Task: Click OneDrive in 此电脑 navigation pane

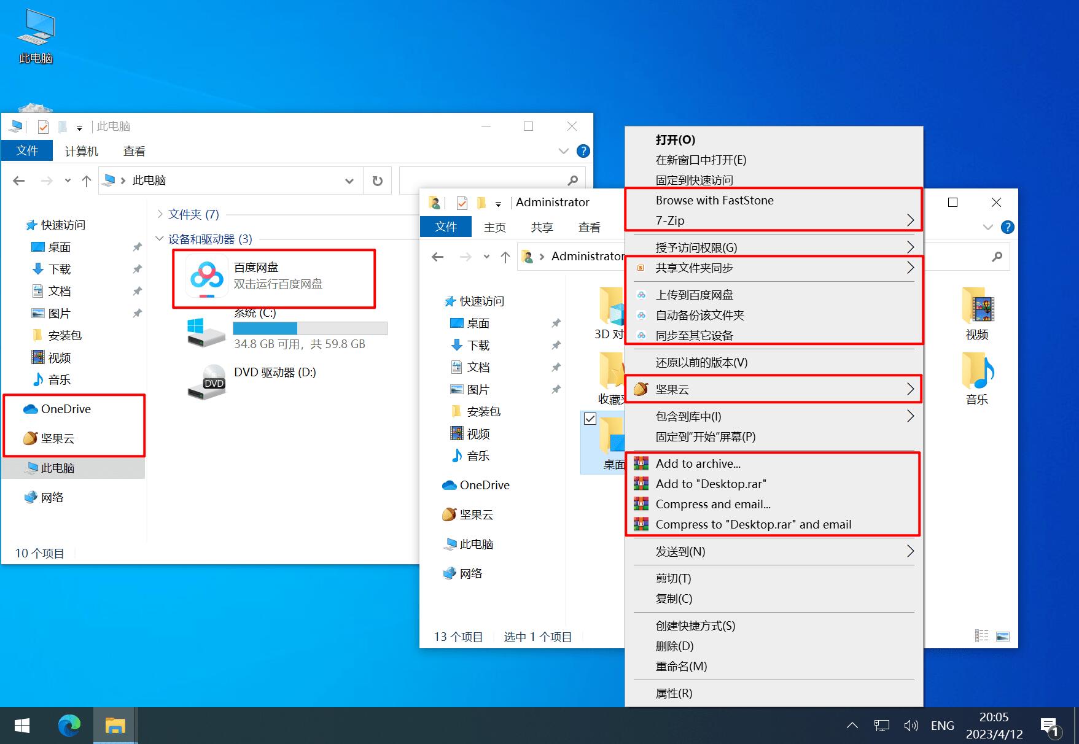Action: tap(66, 409)
